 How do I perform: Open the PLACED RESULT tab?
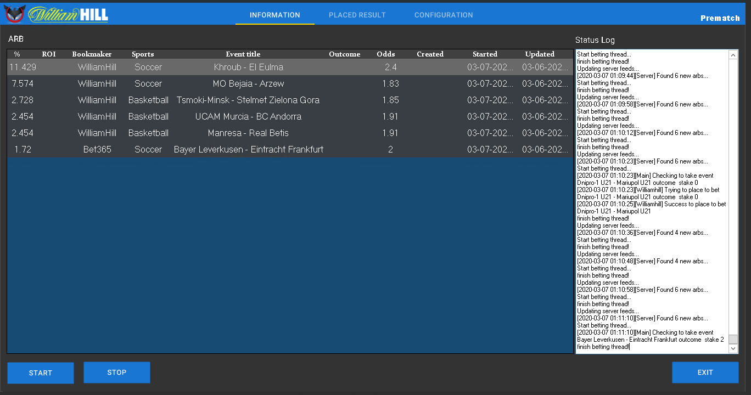point(357,15)
